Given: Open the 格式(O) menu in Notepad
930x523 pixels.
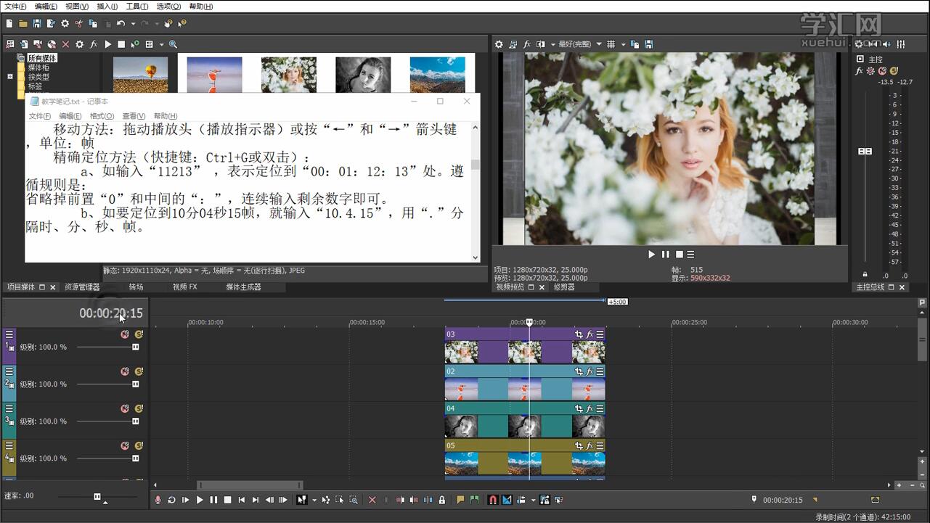Looking at the screenshot, I should tap(102, 116).
